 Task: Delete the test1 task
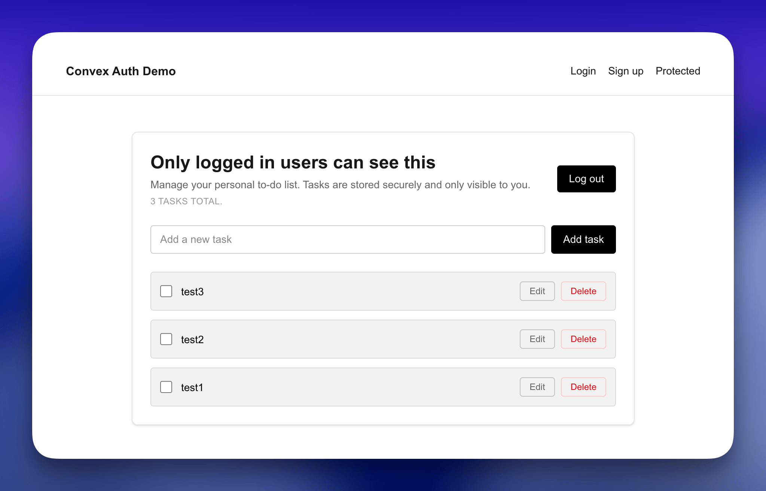tap(583, 387)
